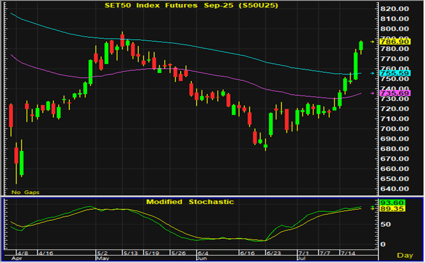Open the Day timeframe selector
The width and height of the screenshot is (425, 263).
pos(405,255)
